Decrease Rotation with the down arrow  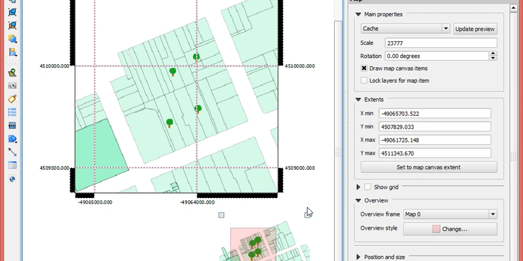point(493,58)
